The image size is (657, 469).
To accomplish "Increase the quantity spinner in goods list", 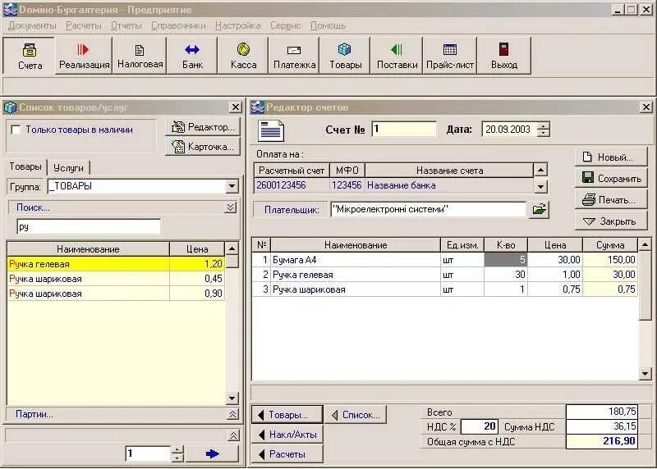I will pos(177,450).
